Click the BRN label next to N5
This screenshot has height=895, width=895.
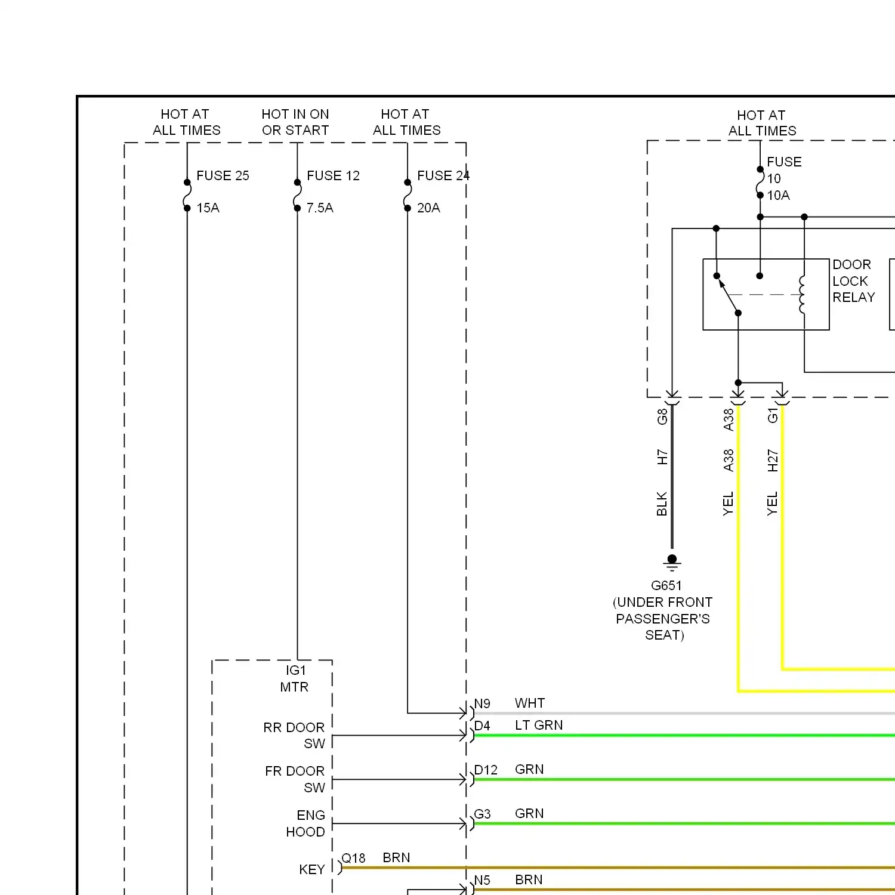tap(529, 879)
